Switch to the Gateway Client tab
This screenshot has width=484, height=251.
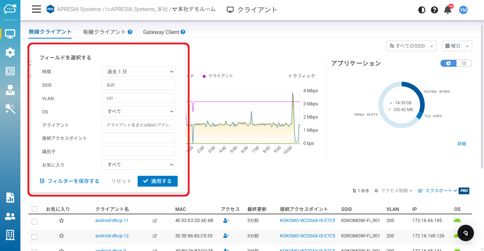161,32
